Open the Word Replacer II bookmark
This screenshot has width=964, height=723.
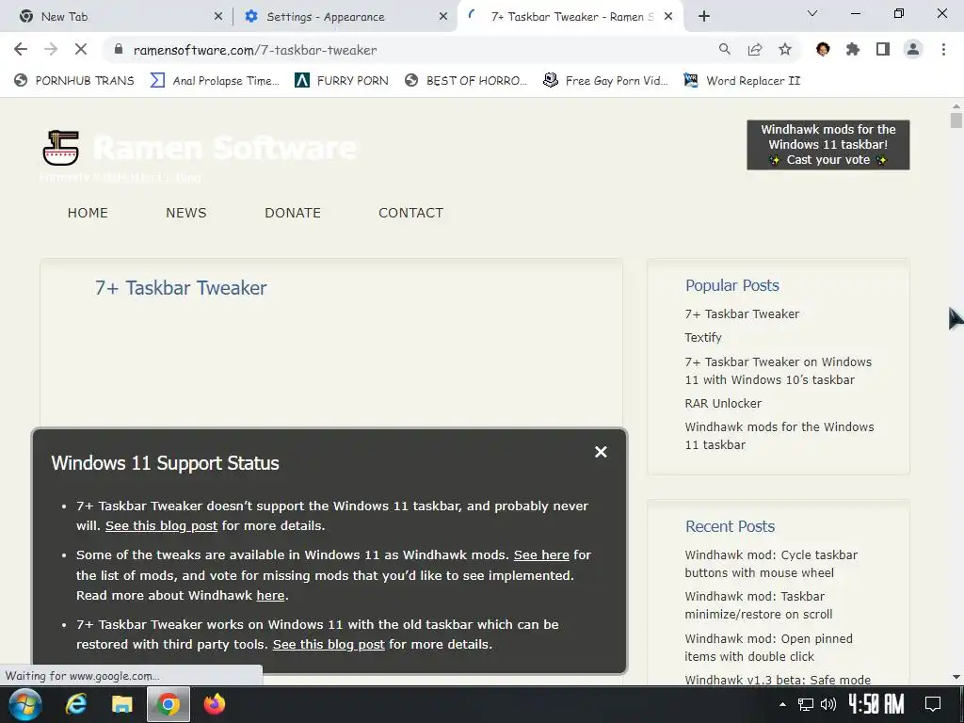point(742,81)
